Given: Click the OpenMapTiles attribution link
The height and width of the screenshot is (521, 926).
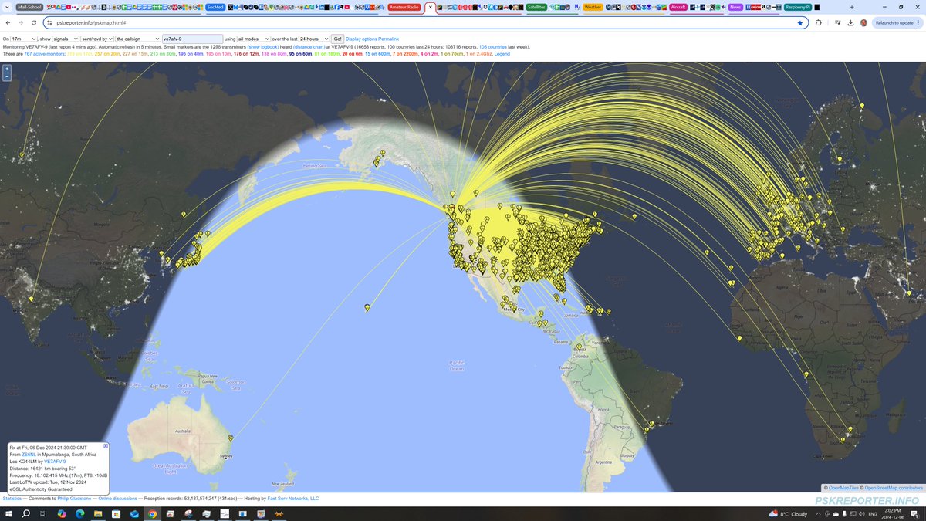Looking at the screenshot, I should click(843, 488).
